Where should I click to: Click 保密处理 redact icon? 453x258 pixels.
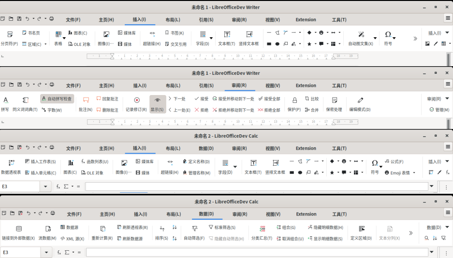(x=334, y=100)
